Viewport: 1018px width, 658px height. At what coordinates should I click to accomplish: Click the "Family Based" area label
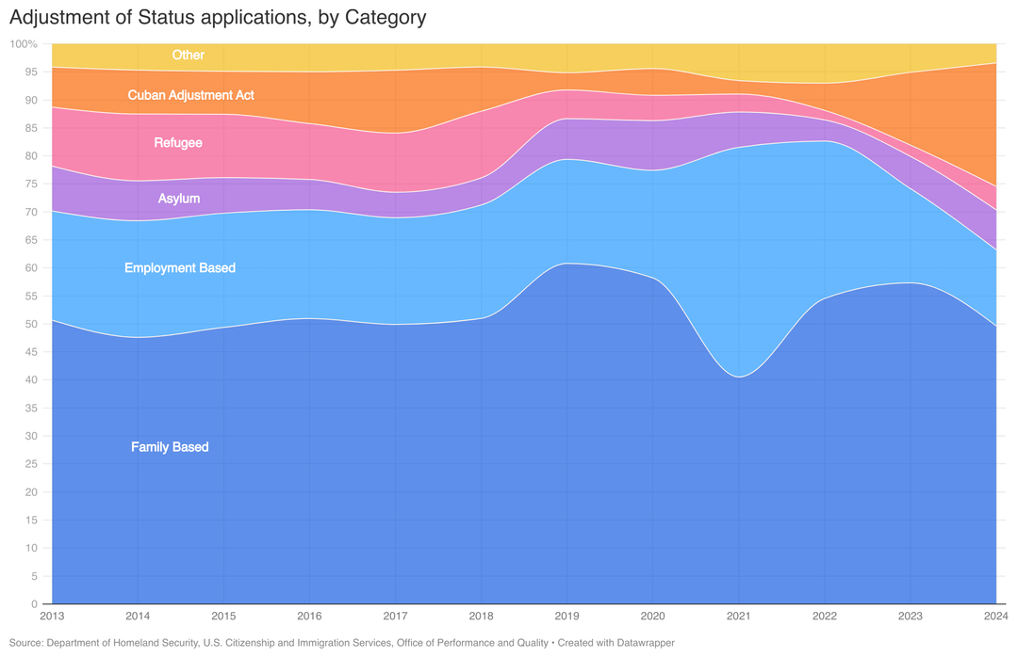pyautogui.click(x=170, y=447)
